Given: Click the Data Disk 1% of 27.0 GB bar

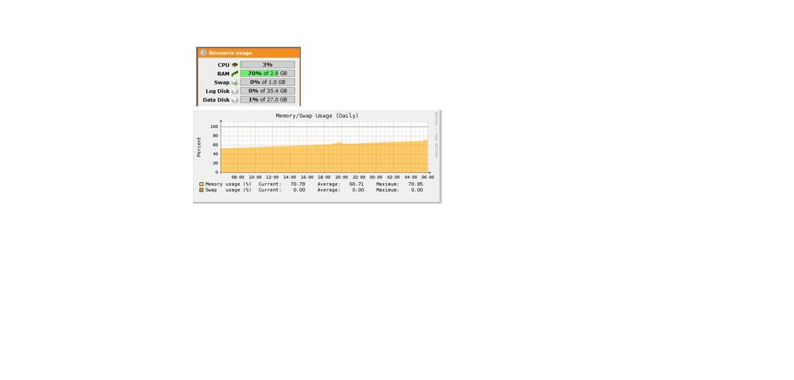Looking at the screenshot, I should 268,100.
